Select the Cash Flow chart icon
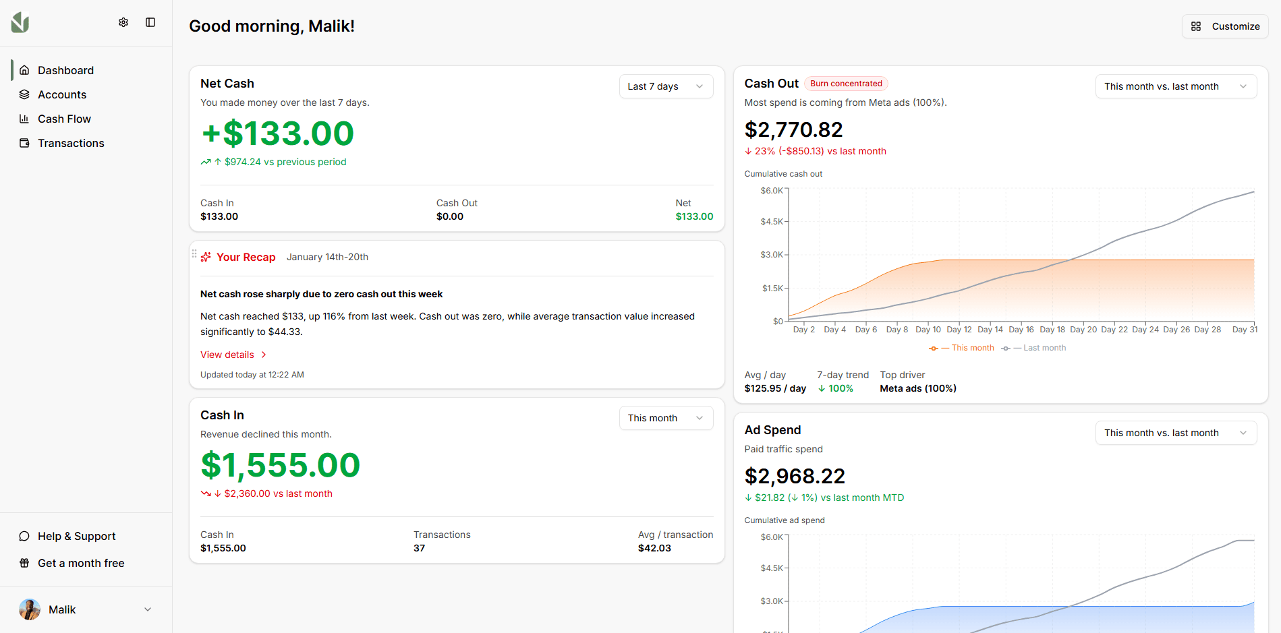This screenshot has width=1281, height=633. [25, 119]
